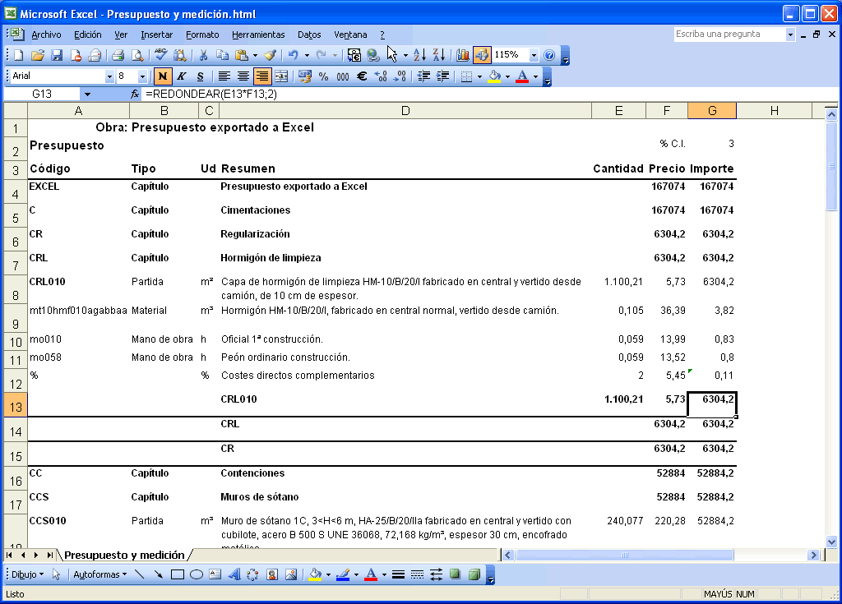
Task: Click the red Font Color A on formatting toolbar
Action: [x=522, y=76]
